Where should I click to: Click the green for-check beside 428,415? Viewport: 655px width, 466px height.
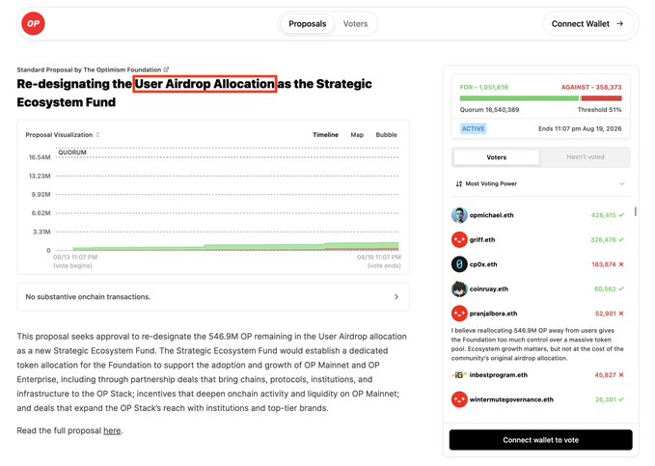pyautogui.click(x=621, y=215)
